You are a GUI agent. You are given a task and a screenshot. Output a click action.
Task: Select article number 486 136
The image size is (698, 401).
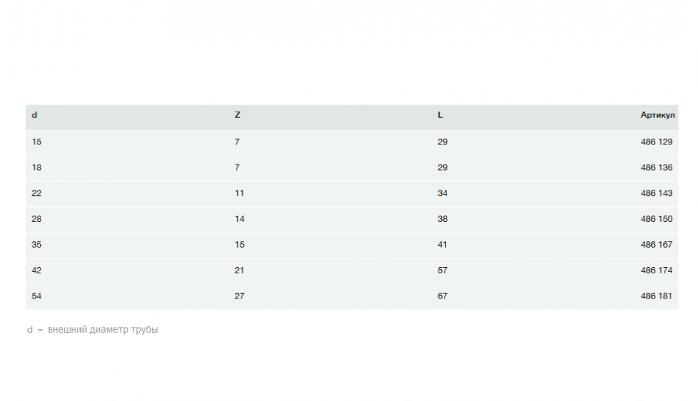(656, 168)
